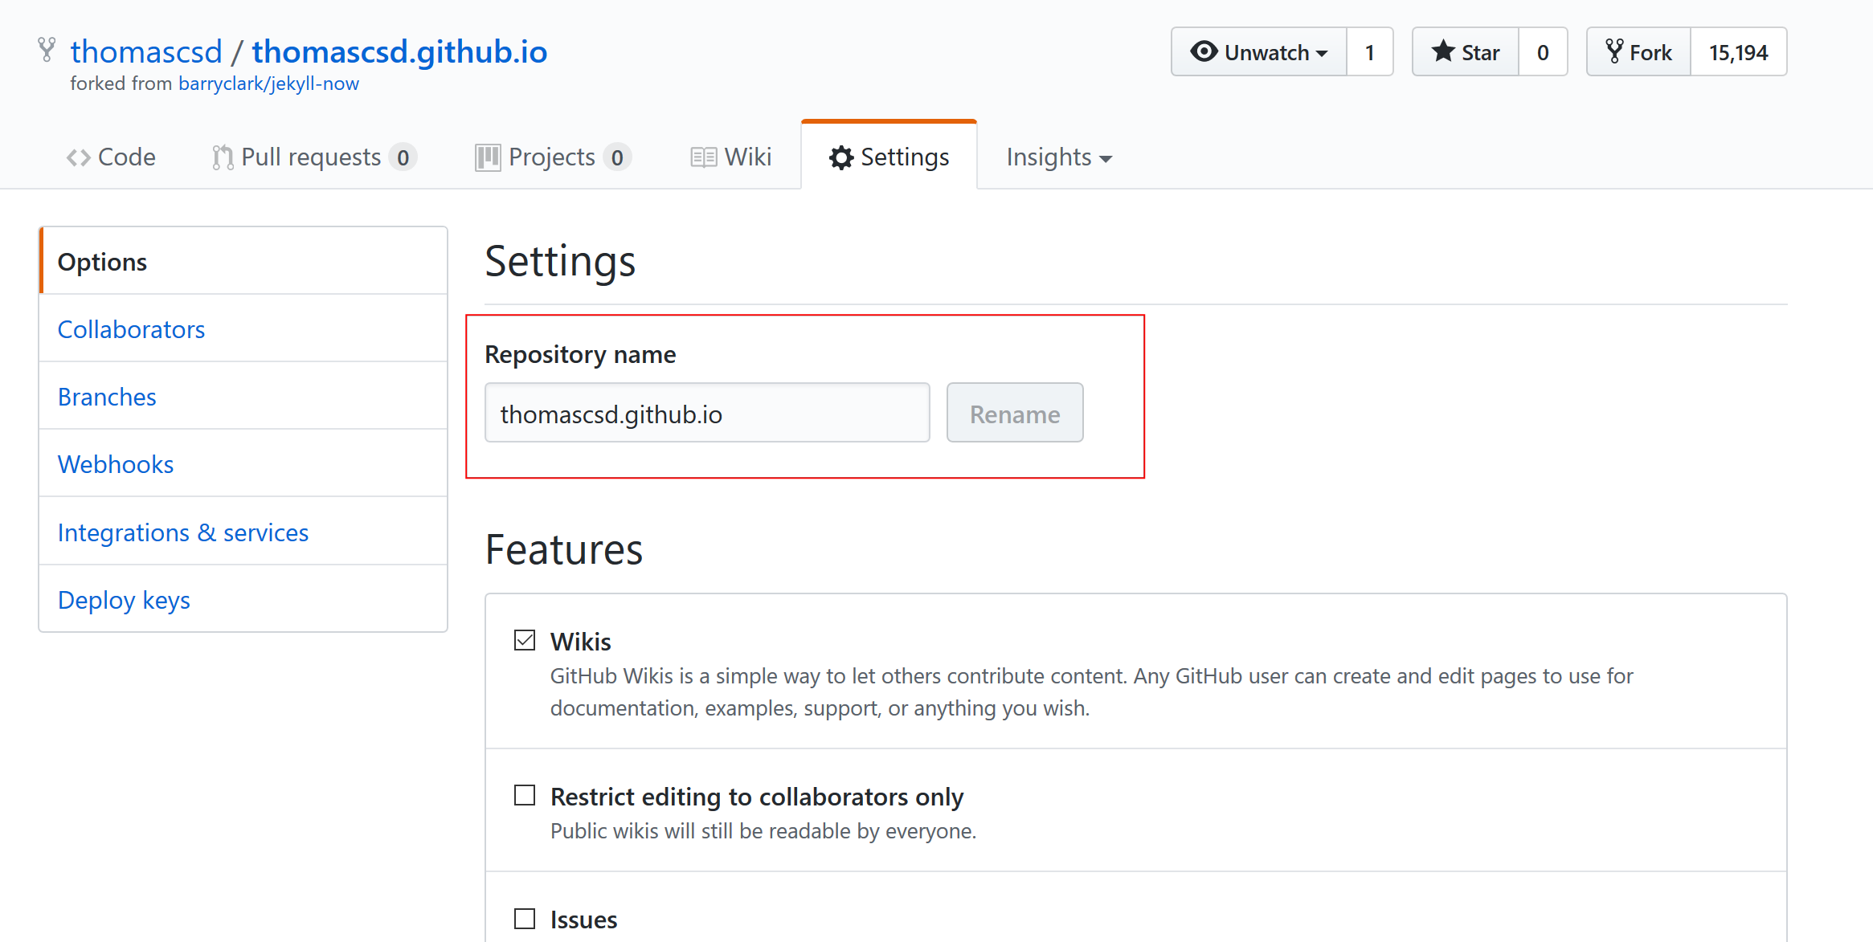This screenshot has width=1873, height=942.
Task: Click the eye icon on Unwatch
Action: [x=1204, y=51]
